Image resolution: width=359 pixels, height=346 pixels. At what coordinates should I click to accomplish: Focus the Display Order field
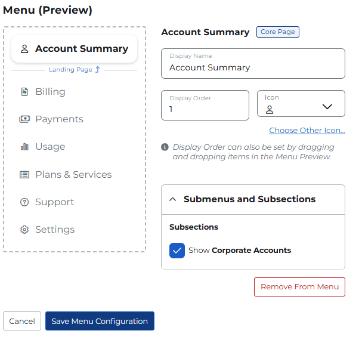pos(205,109)
